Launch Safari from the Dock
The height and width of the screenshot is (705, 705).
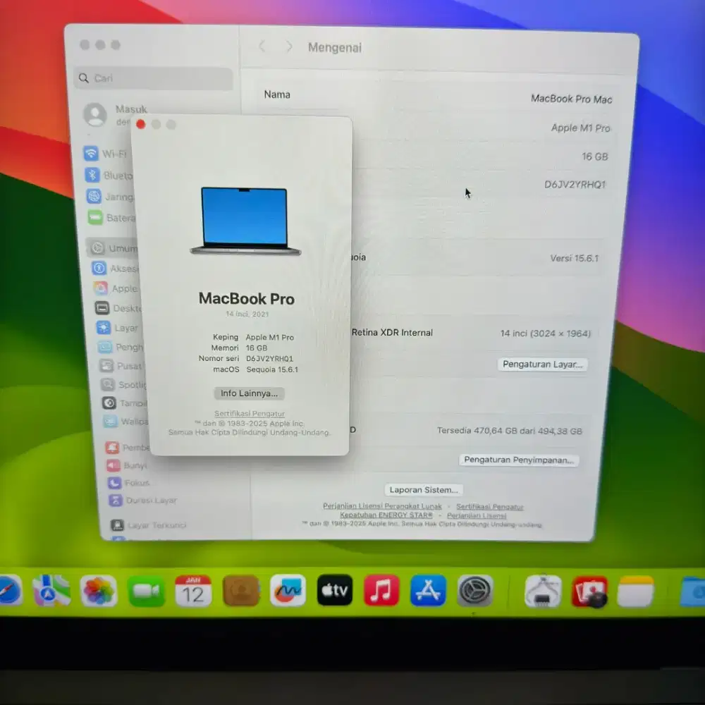pos(7,591)
